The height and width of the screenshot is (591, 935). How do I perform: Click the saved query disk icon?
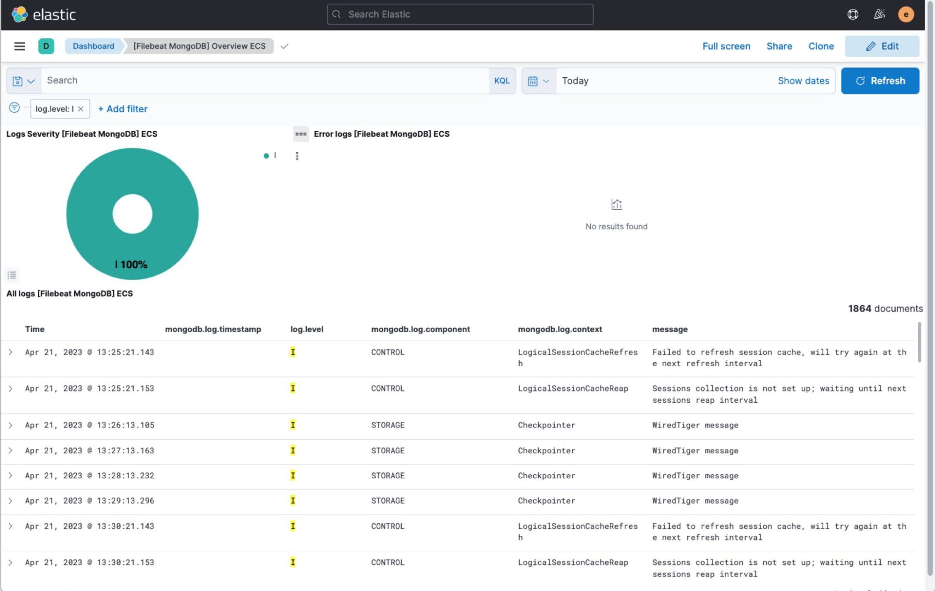point(17,80)
